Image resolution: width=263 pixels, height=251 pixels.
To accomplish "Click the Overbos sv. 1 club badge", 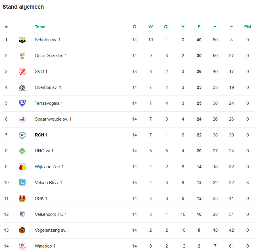I will click(22, 88).
